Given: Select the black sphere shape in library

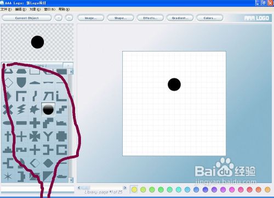Looking at the screenshot, I should (x=48, y=110).
